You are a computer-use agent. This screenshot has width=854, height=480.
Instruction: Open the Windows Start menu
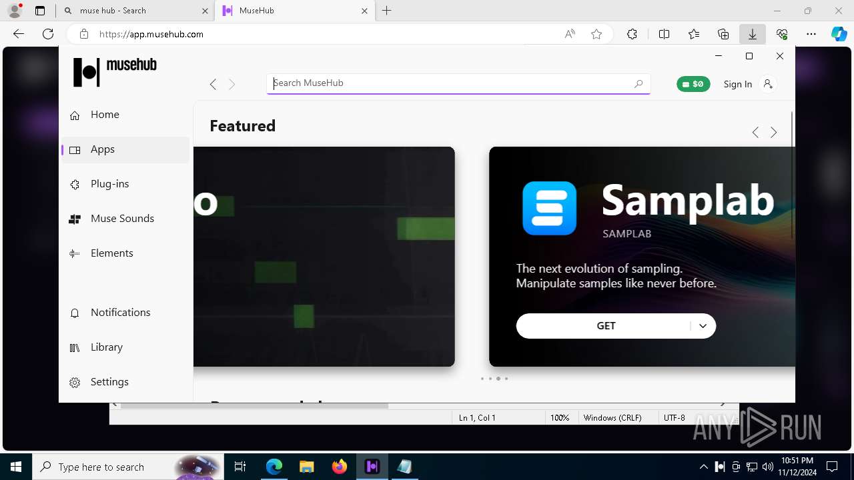coord(16,467)
